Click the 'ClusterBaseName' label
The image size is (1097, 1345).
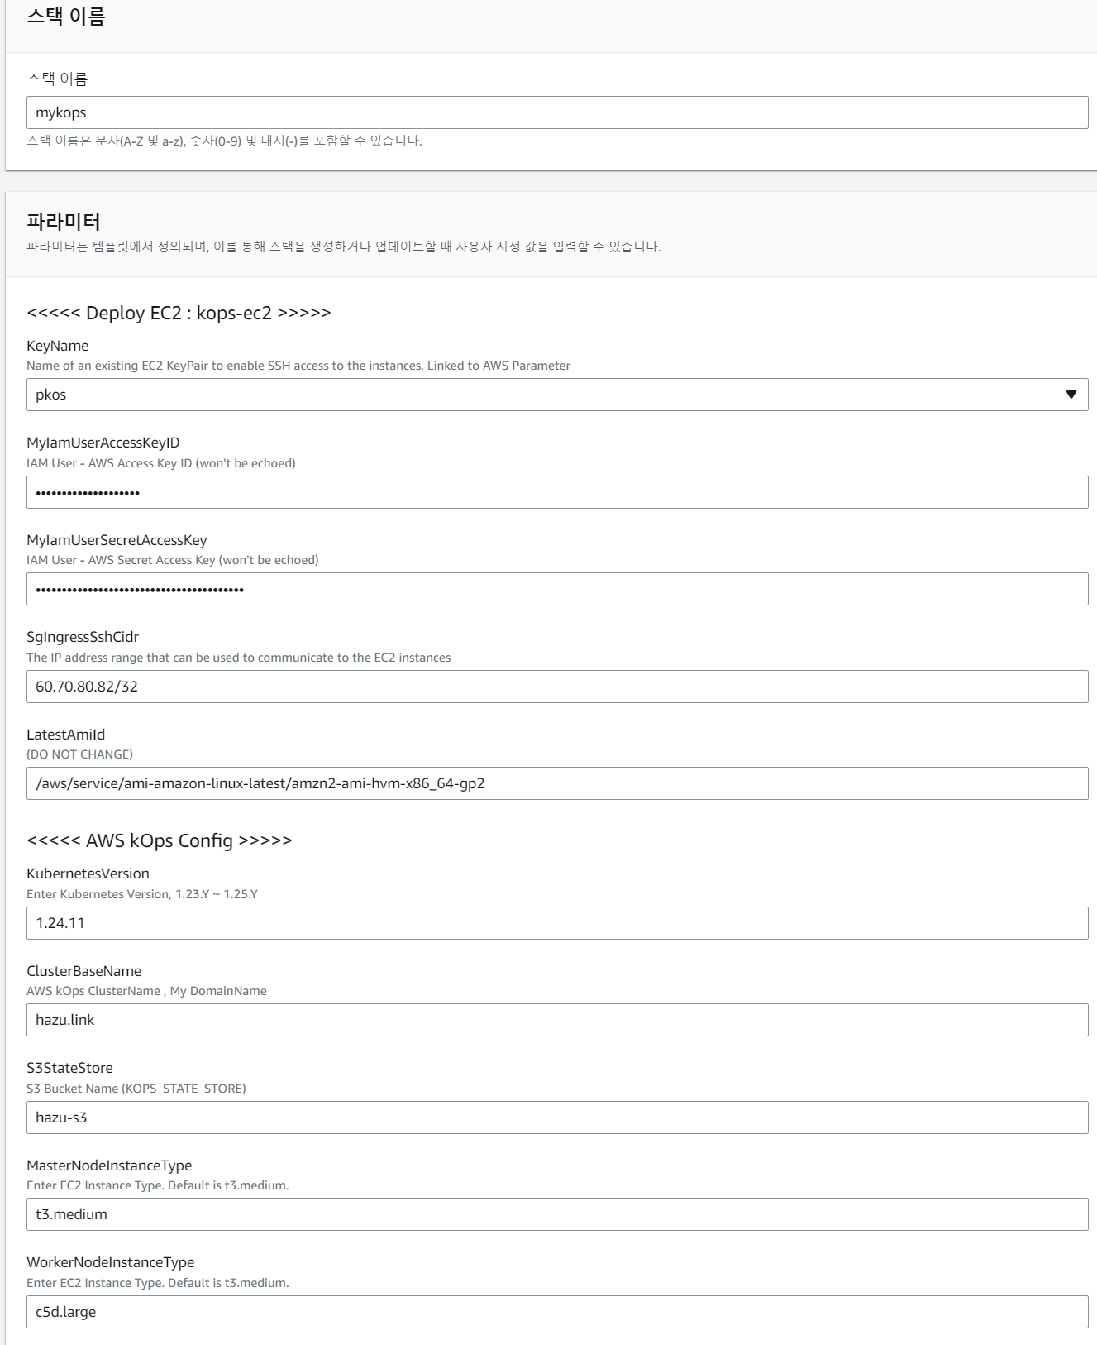(83, 971)
